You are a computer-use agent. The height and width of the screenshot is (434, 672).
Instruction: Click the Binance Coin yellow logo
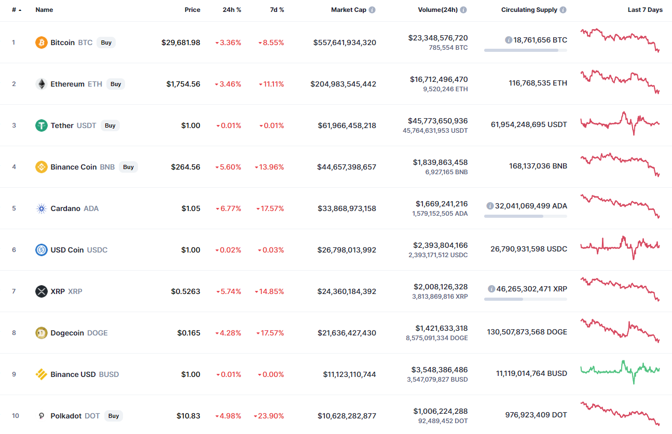[x=41, y=167]
